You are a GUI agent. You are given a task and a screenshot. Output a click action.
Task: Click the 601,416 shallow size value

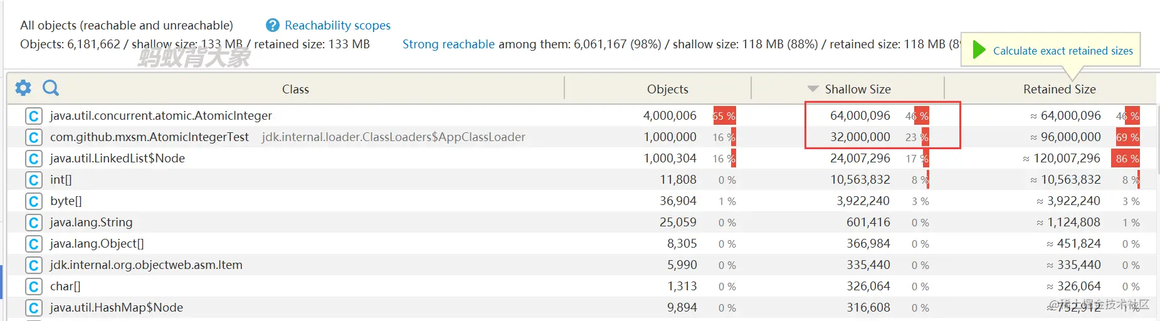click(868, 223)
